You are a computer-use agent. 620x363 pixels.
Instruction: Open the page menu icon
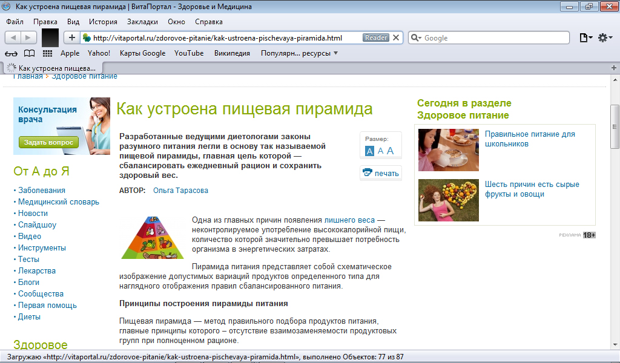click(585, 38)
